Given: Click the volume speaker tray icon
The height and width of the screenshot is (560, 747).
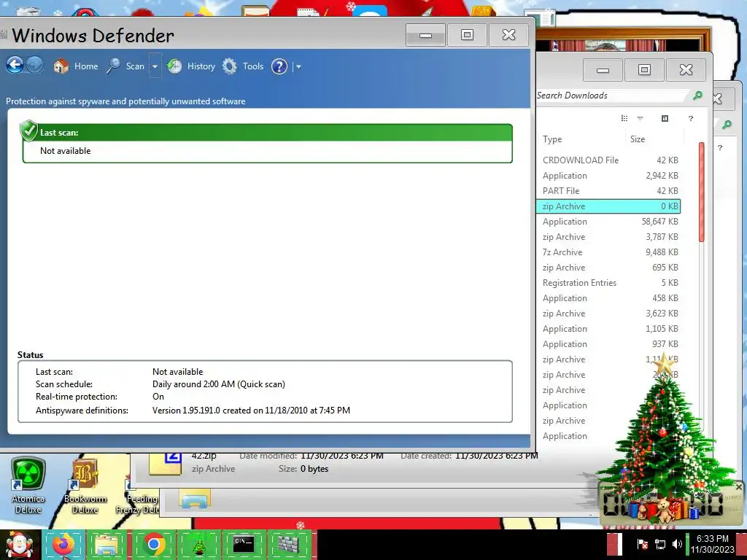Looking at the screenshot, I should (x=677, y=544).
